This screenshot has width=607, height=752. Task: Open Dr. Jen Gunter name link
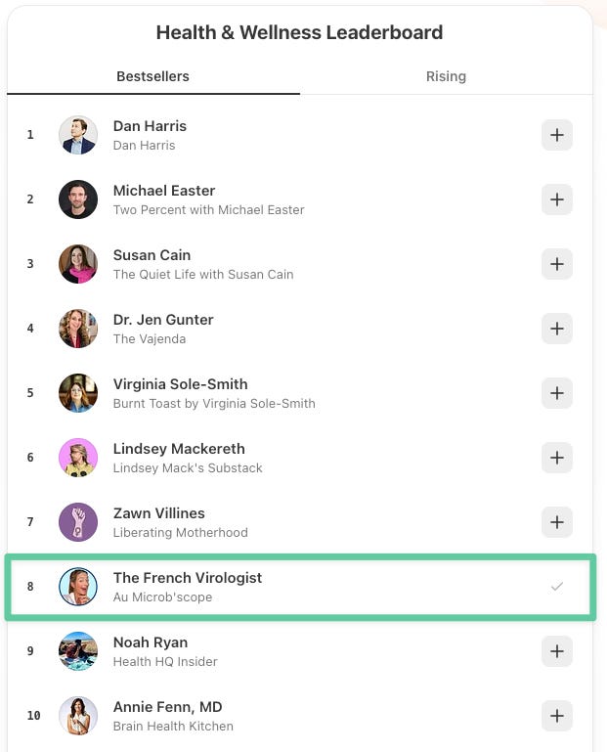coord(163,320)
